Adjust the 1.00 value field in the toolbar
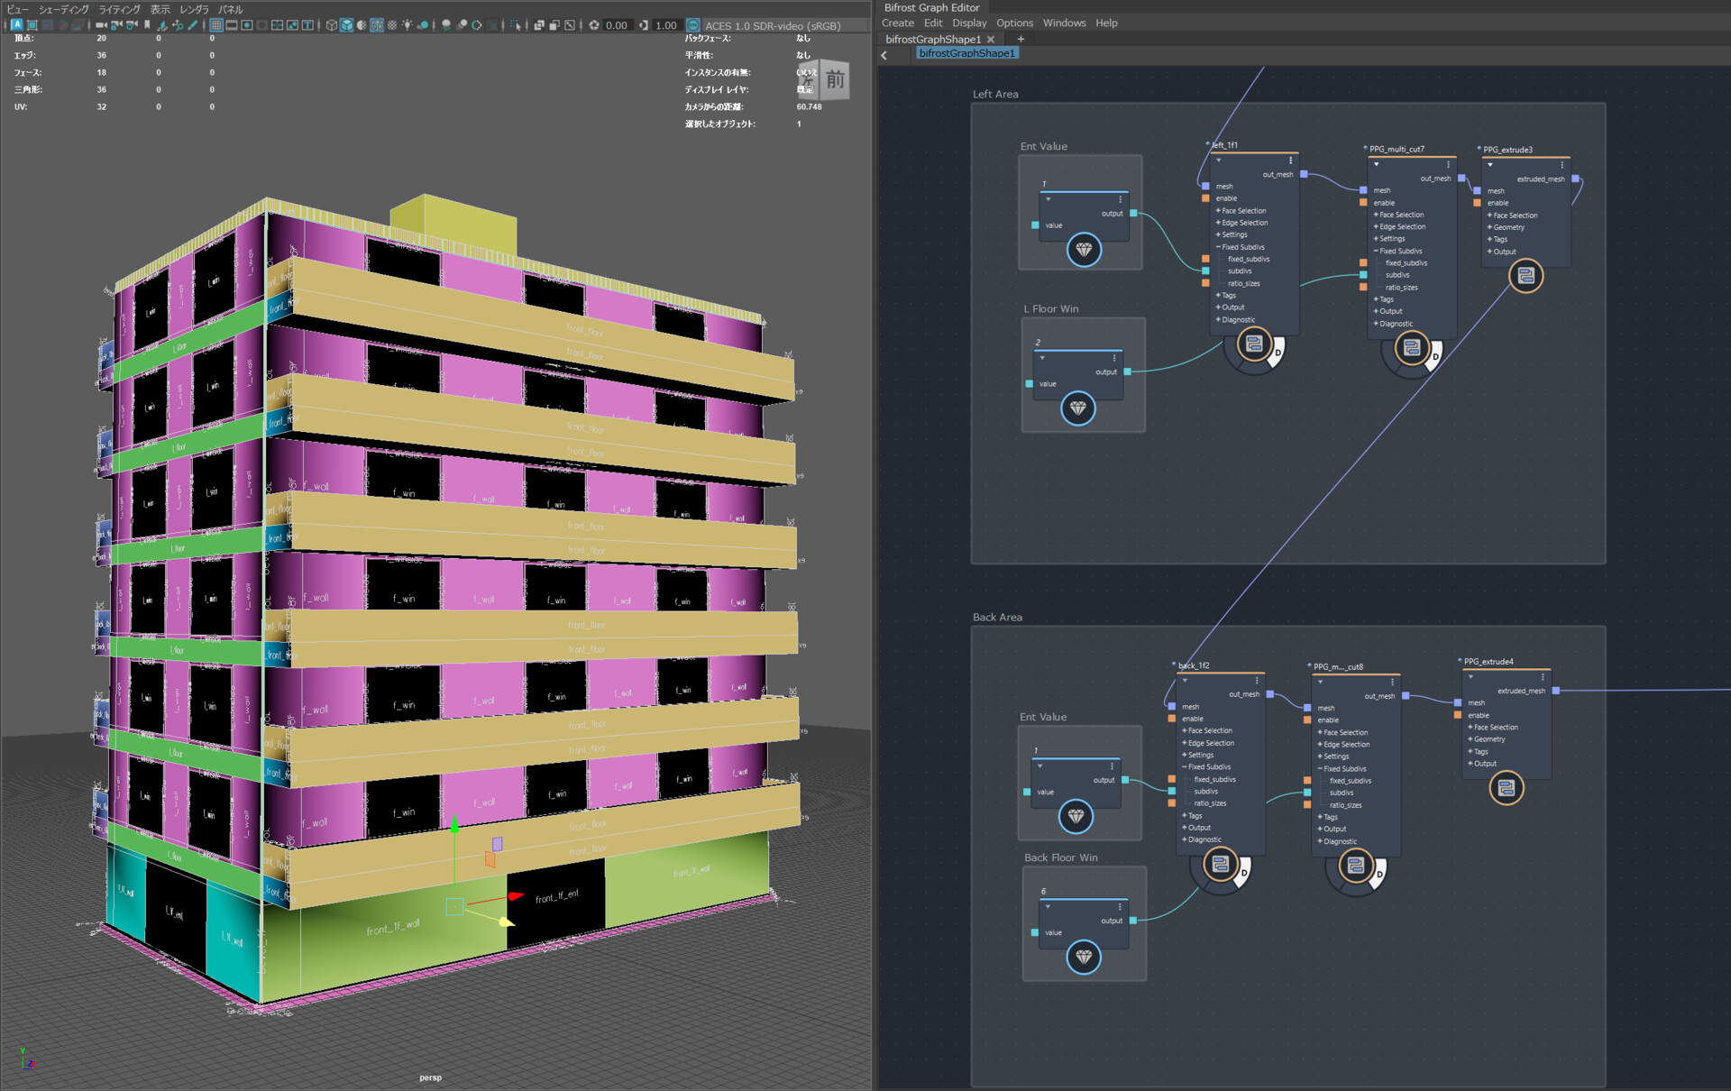This screenshot has width=1731, height=1091. [x=665, y=25]
